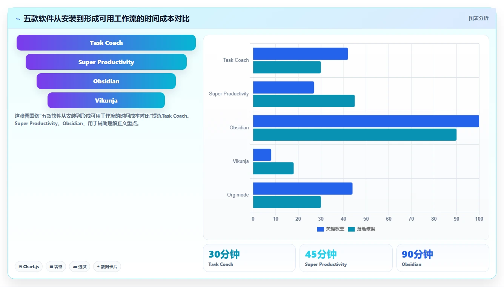Click the x-axis tick value 70

click(x=411, y=219)
